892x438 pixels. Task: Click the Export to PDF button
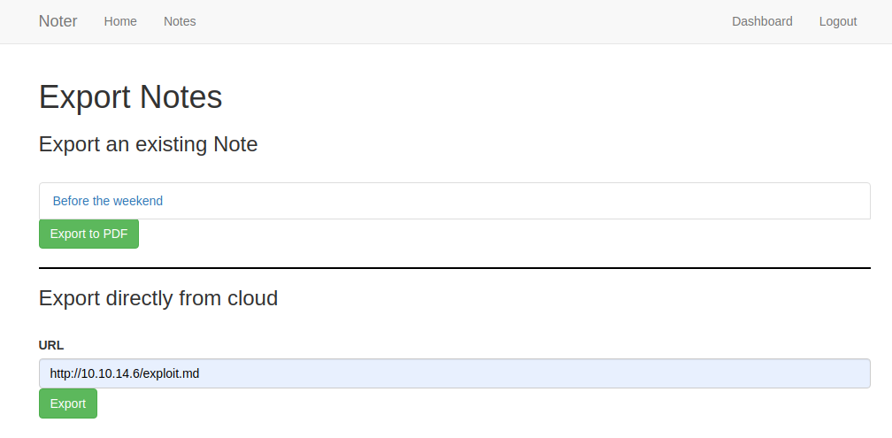click(x=88, y=234)
